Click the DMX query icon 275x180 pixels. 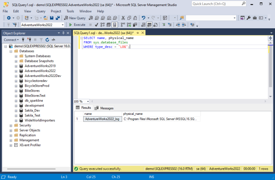coord(103,18)
